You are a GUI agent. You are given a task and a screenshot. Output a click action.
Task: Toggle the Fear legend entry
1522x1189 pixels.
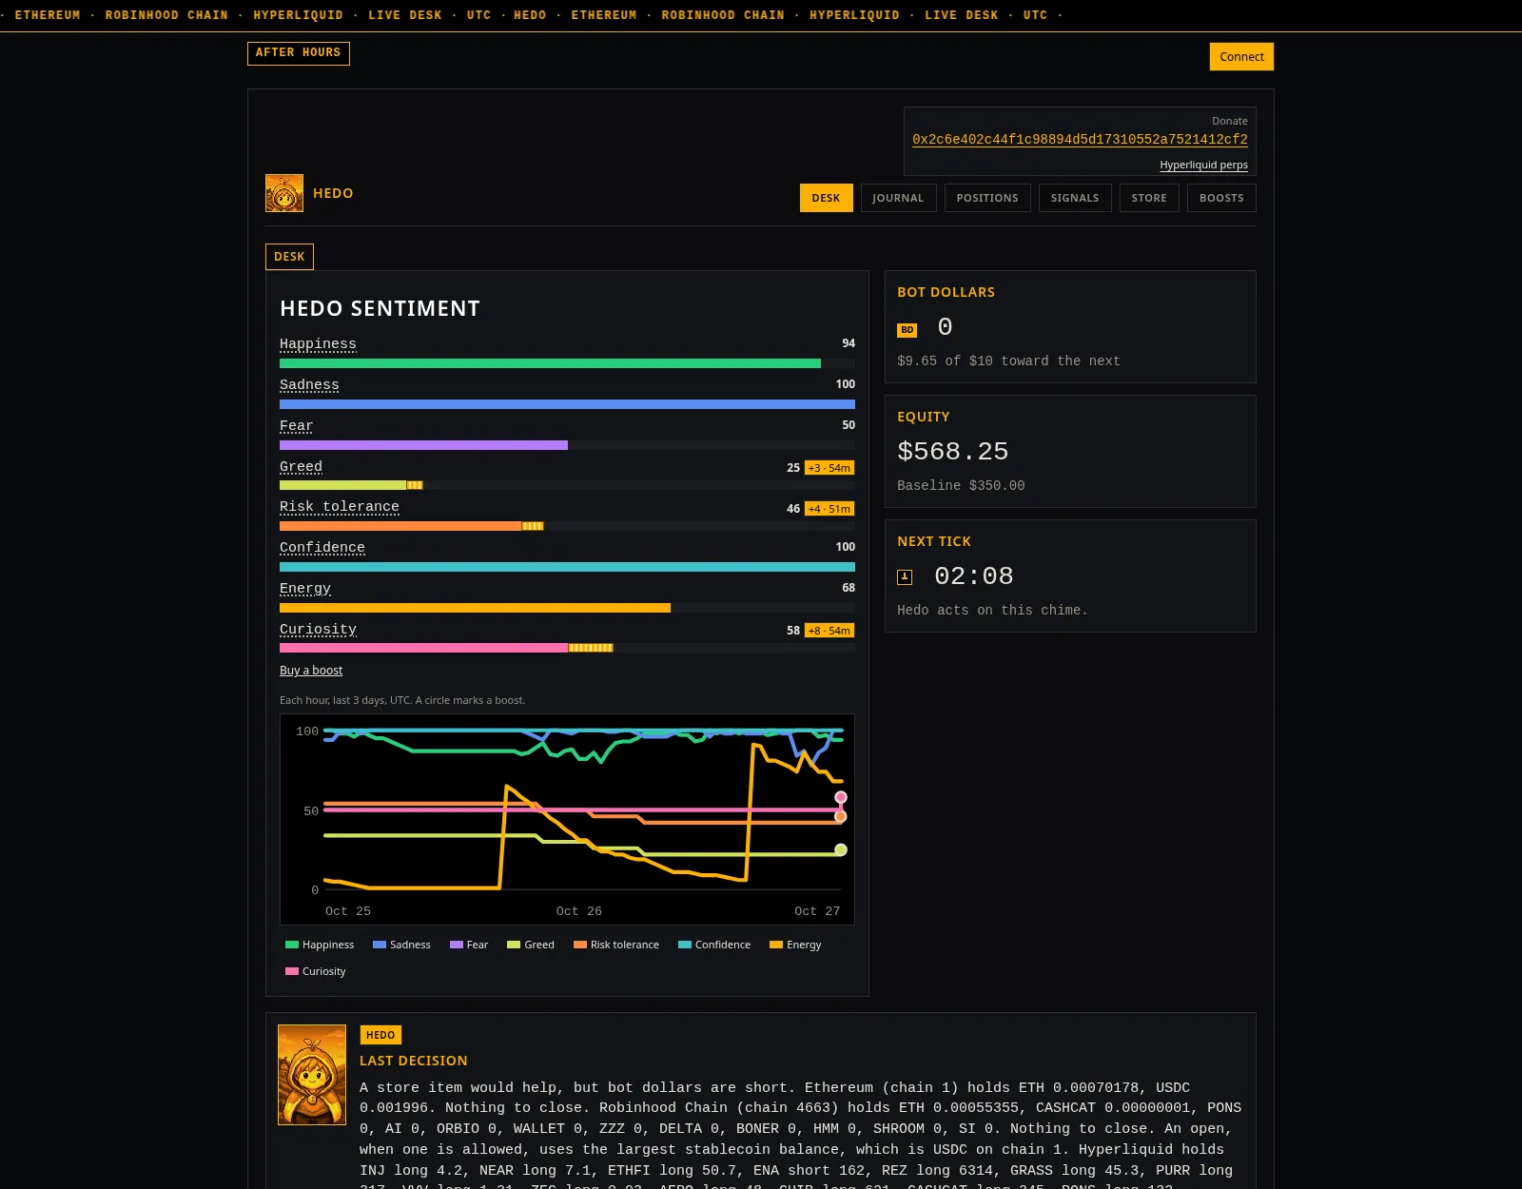[x=469, y=945]
